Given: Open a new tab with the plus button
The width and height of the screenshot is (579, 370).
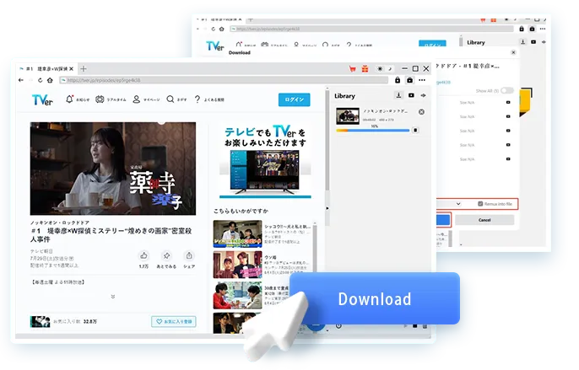Looking at the screenshot, I should click(84, 68).
